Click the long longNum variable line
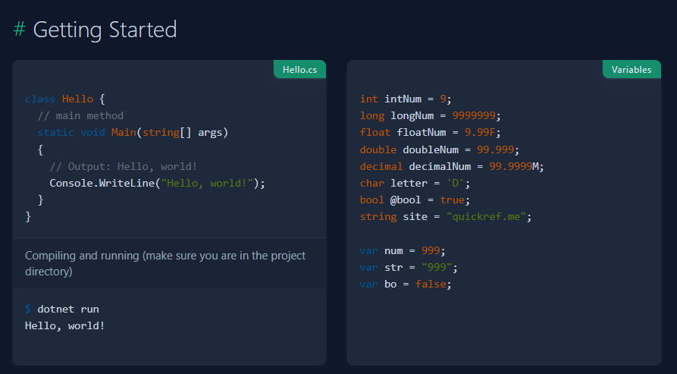Image resolution: width=677 pixels, height=374 pixels. pos(430,116)
